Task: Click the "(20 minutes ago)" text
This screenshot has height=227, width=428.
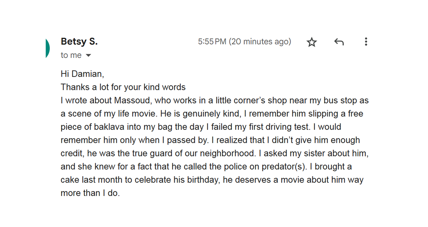Action: tap(260, 42)
